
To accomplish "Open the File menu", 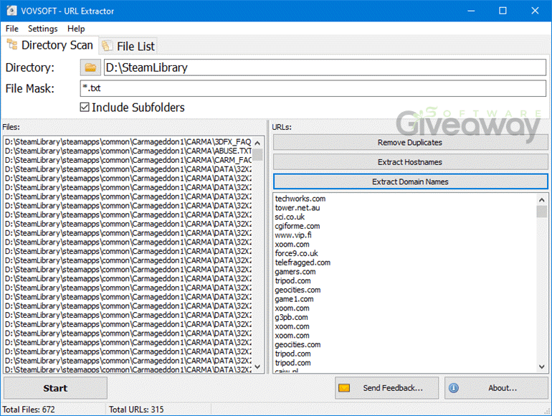I will (12, 29).
